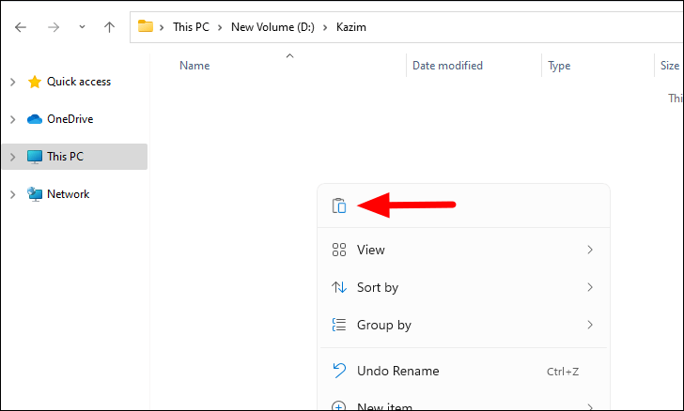Click the Quick access star icon
This screenshot has width=684, height=411.
coord(35,82)
